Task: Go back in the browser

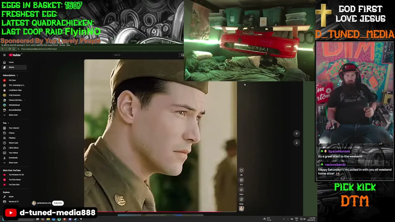Action: (2, 49)
